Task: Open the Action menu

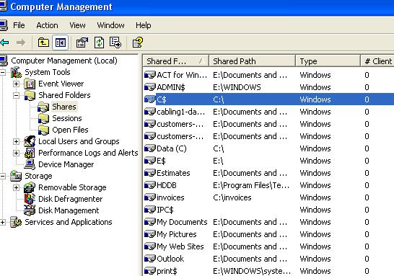Action: 47,25
